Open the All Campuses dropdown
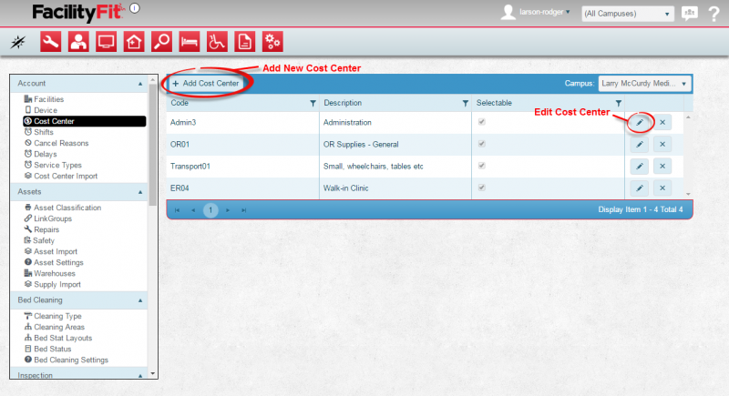The width and height of the screenshot is (729, 396). coord(627,14)
